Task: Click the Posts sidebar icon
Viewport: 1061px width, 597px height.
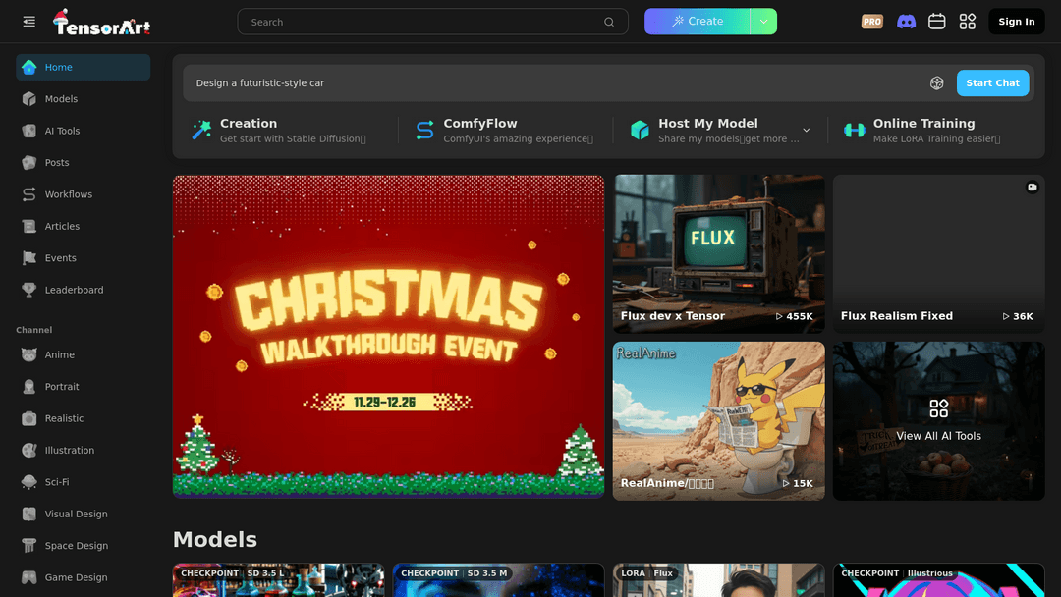Action: tap(29, 162)
